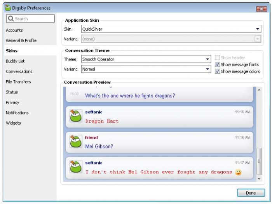Open the Skin dropdown showing QuickSilver

[x=171, y=29]
